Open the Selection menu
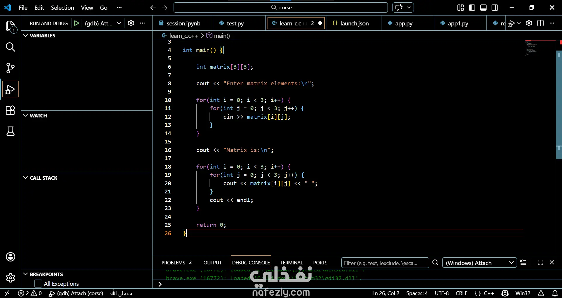The image size is (562, 298). 62,8
